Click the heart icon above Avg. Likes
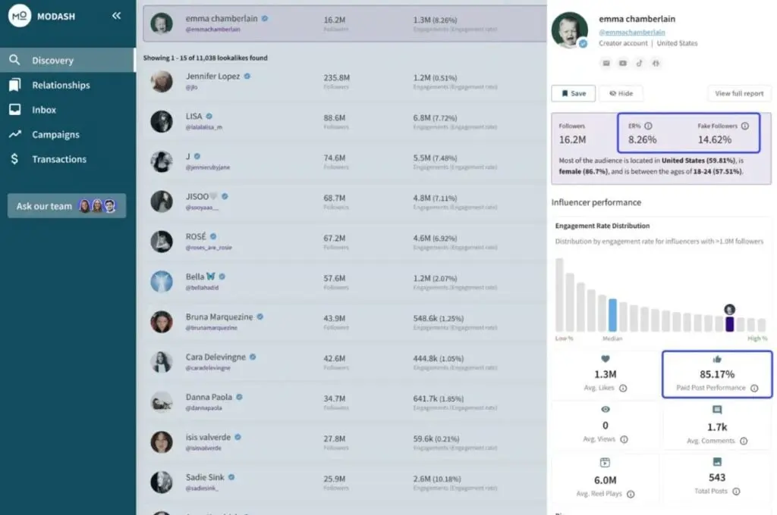Screen dimensions: 777x515 pyautogui.click(x=605, y=359)
